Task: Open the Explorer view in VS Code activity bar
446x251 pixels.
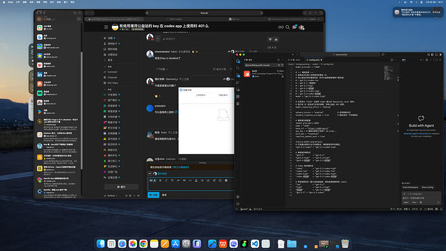Action: [238, 61]
